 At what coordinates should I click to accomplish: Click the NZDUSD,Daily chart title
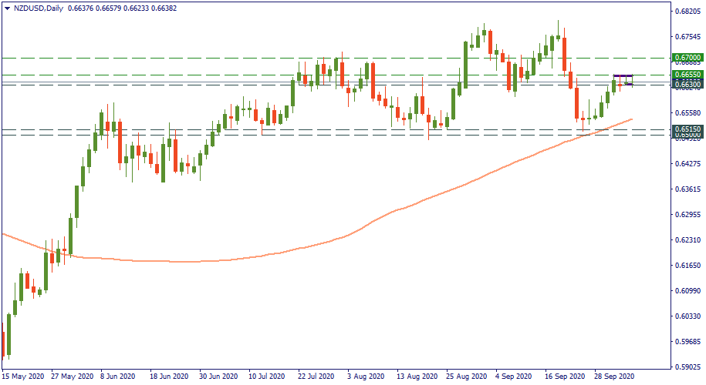pos(39,8)
